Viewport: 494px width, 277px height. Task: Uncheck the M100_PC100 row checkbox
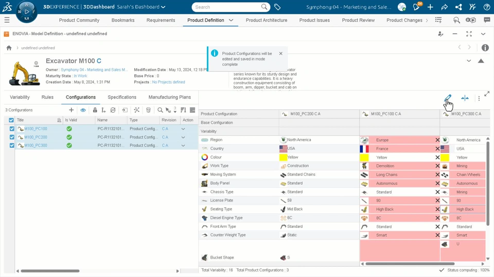(12, 129)
